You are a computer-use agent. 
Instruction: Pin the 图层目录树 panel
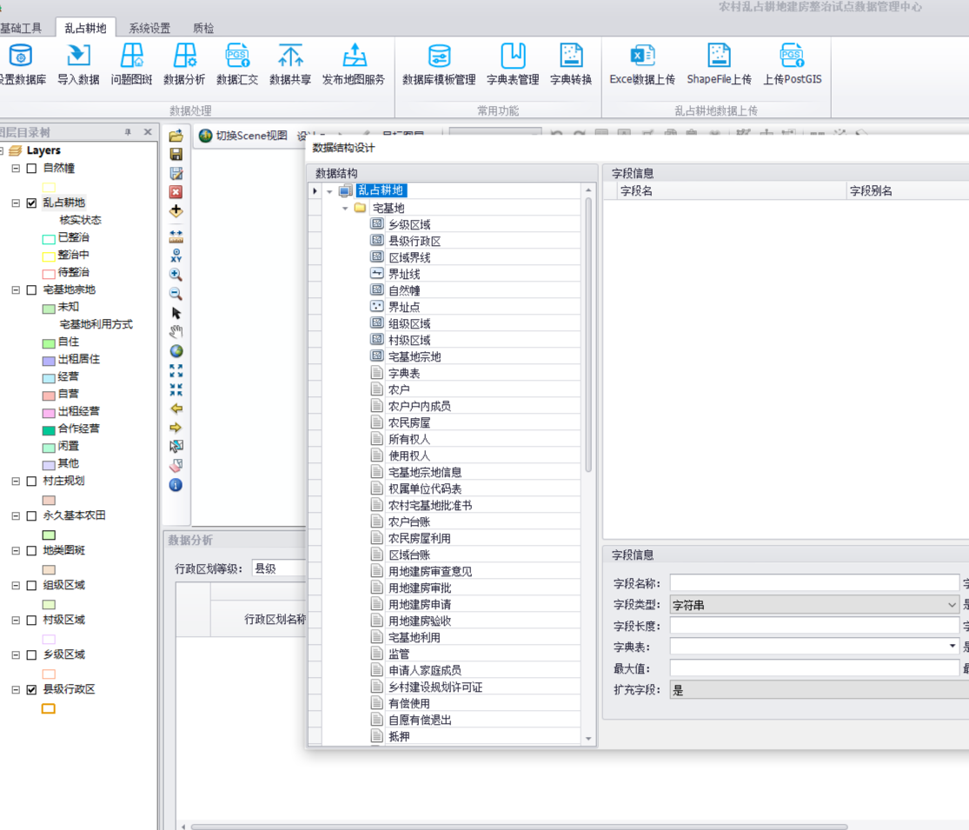(x=128, y=132)
